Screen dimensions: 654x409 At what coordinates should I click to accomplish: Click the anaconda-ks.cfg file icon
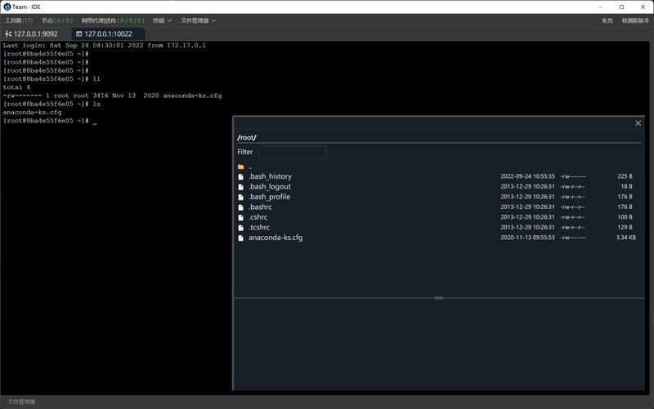tap(240, 238)
